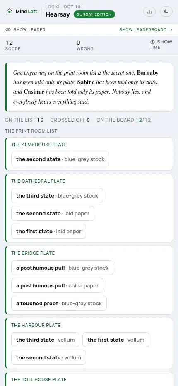
Task: Select Bridge posthumous pull blue-grey stock
Action: click(62, 268)
